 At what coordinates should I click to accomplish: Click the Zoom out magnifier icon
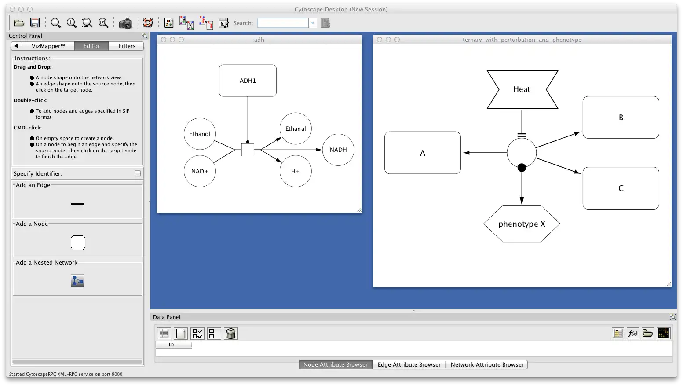coord(56,23)
